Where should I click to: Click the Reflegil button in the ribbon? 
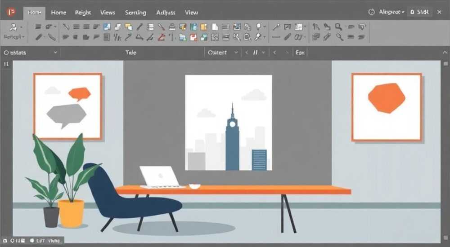14,37
